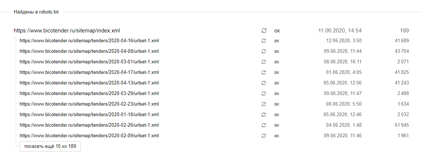Click refresh icon for sitemap index.xml
The height and width of the screenshot is (162, 422).
(264, 31)
